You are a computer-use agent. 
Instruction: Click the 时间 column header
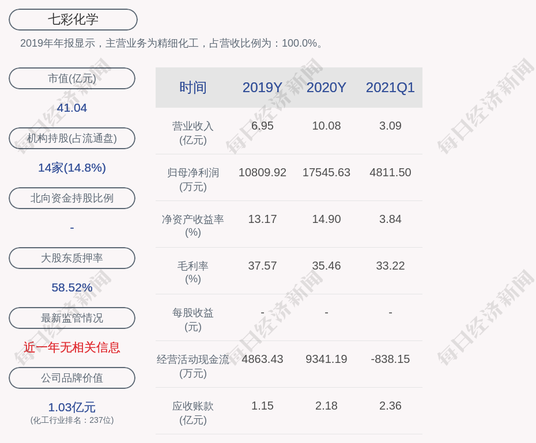point(193,88)
